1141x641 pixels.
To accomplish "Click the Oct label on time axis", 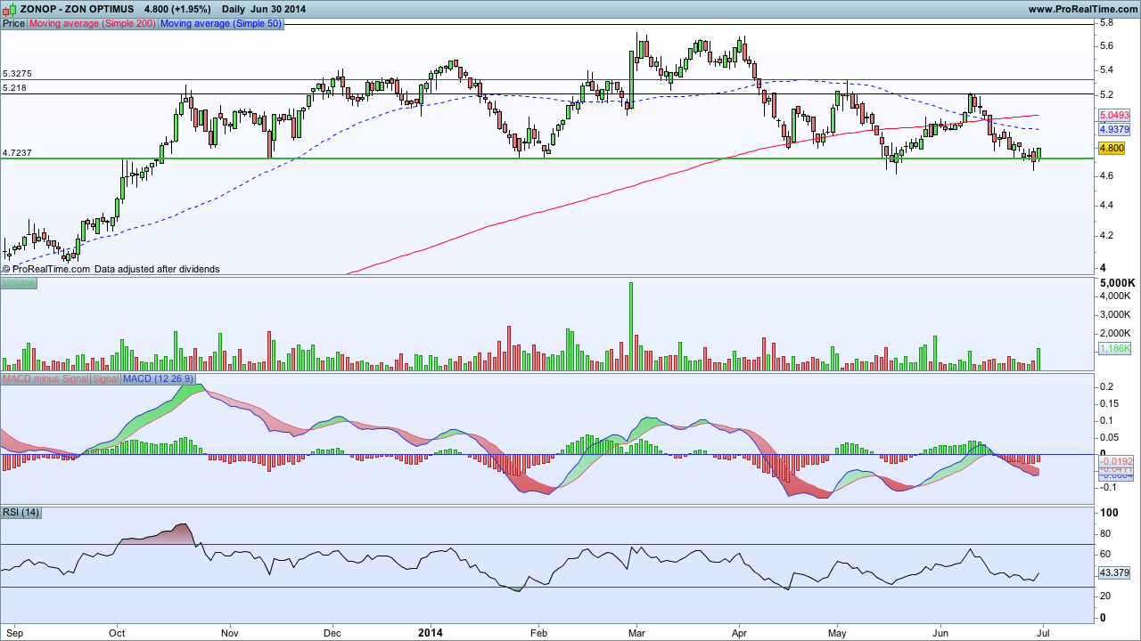I will (x=117, y=633).
